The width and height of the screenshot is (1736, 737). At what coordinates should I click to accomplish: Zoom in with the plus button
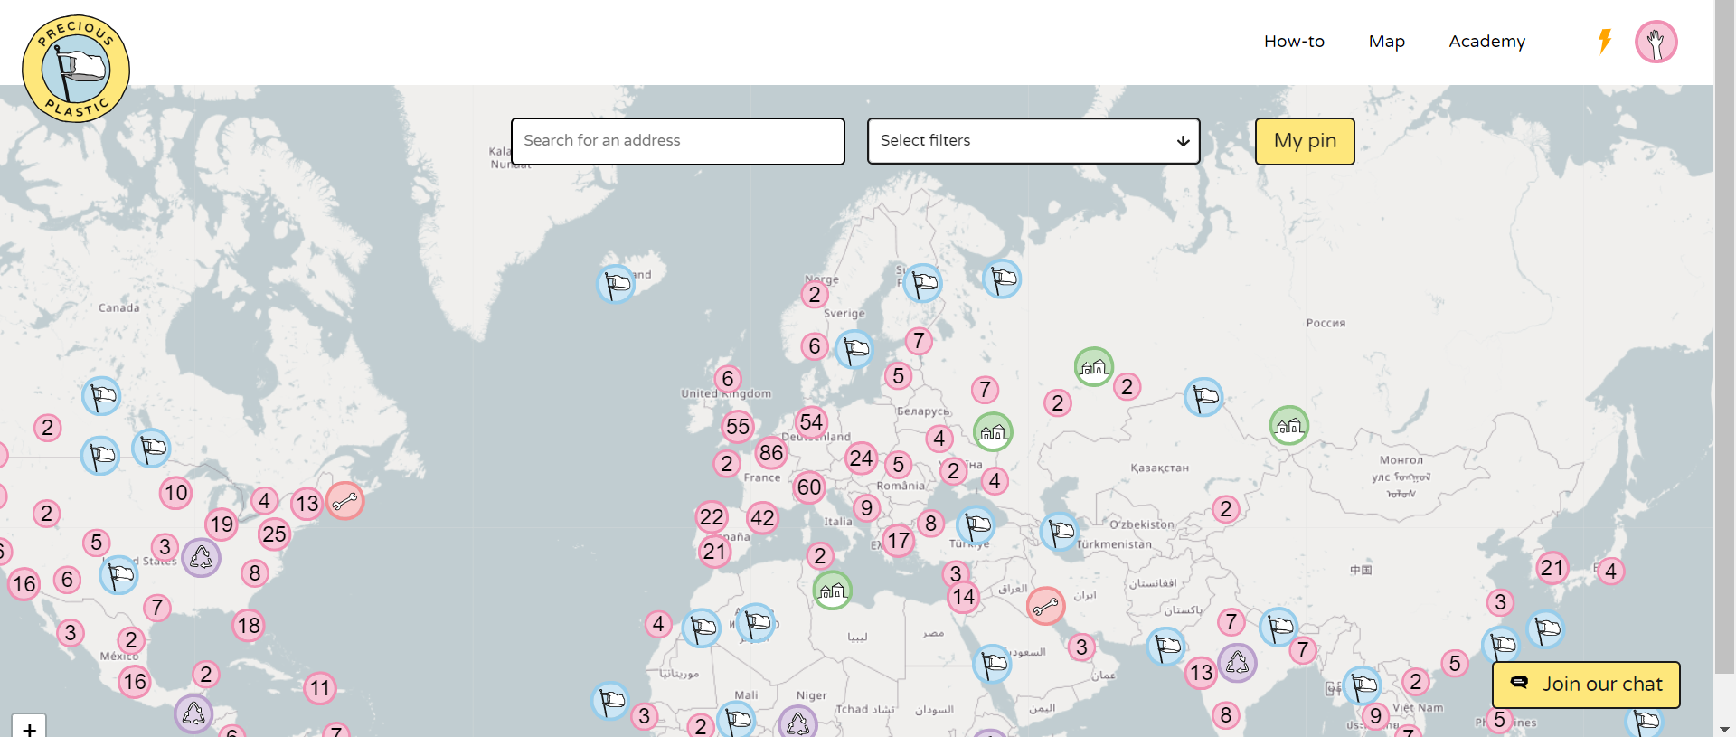pos(29,727)
